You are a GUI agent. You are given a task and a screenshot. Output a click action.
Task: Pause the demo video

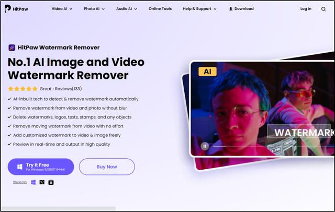click(205, 146)
